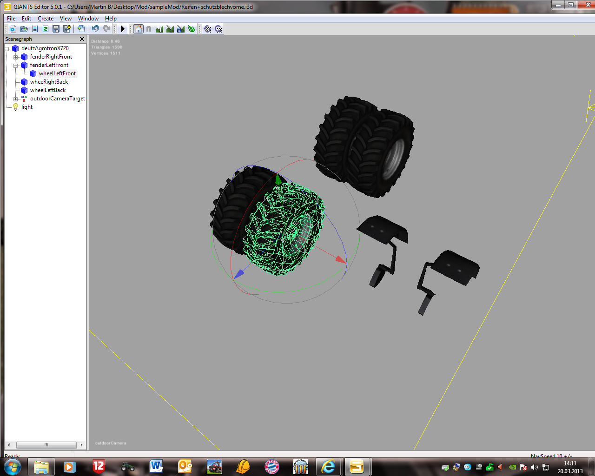Screen dimensions: 595x476
Task: Open Internet Explorer from the taskbar
Action: (329, 466)
